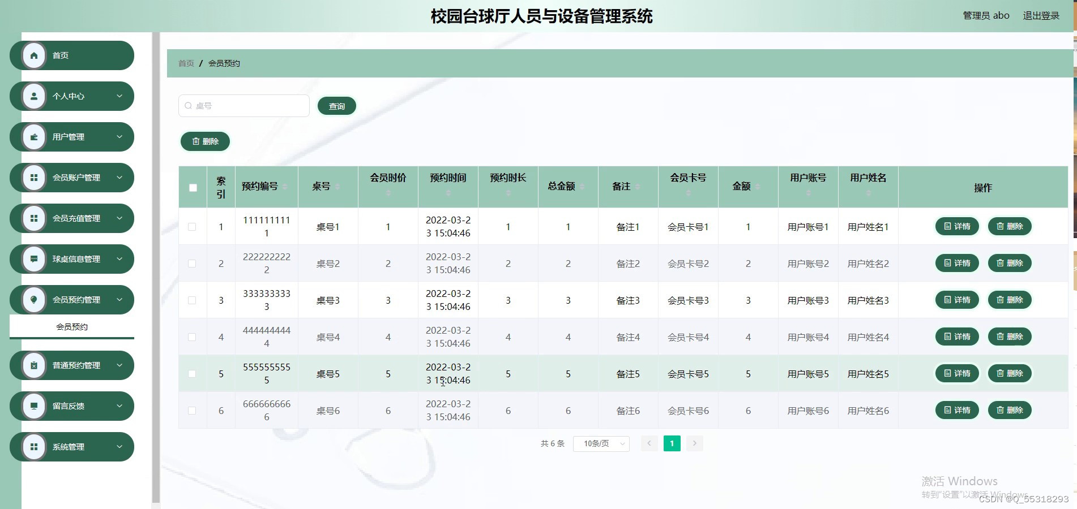Open the 10条/页 page-size dropdown
1077x509 pixels.
coord(601,443)
